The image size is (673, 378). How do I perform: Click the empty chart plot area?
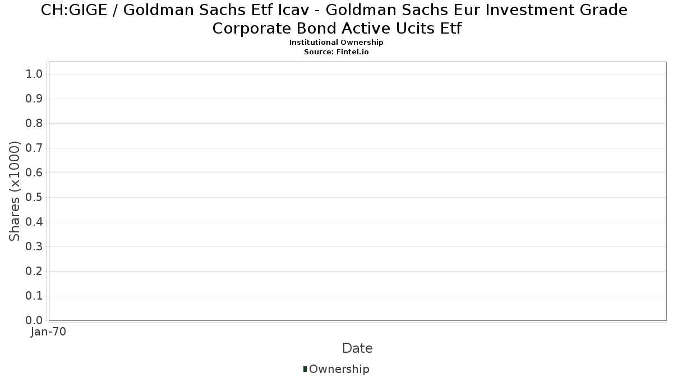tap(357, 191)
